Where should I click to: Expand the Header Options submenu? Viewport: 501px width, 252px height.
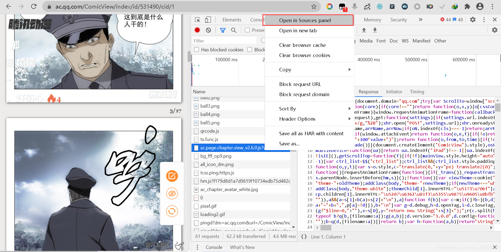309,119
